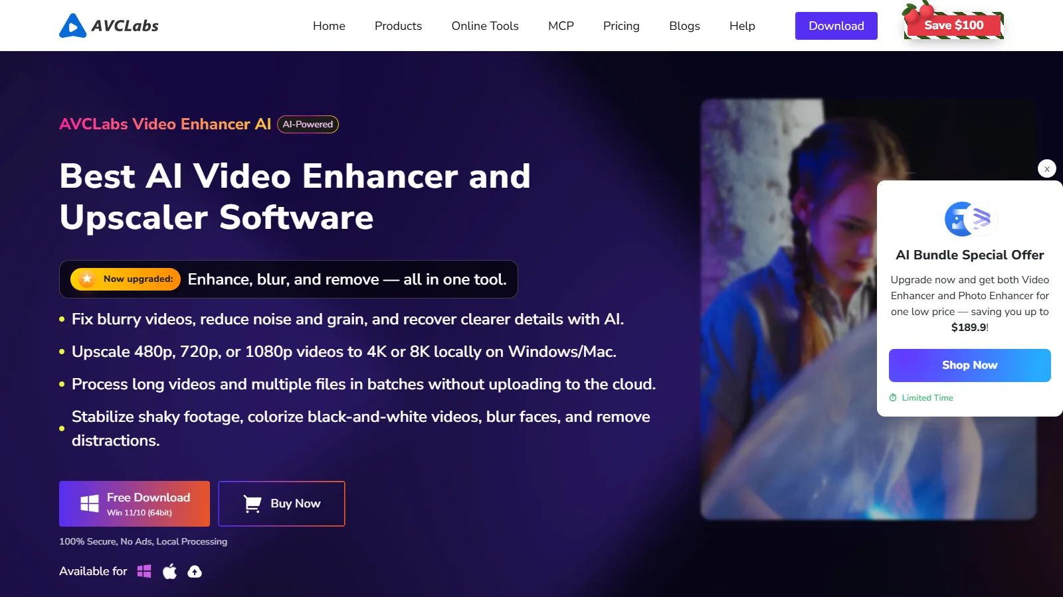Screen dimensions: 1063x597
Task: Open the Help menu
Action: coord(742,26)
